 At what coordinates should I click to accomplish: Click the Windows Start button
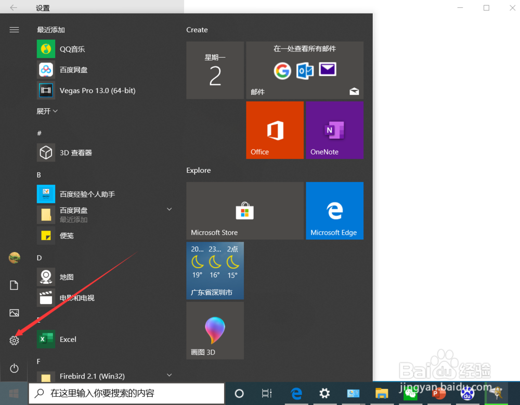tap(14, 394)
